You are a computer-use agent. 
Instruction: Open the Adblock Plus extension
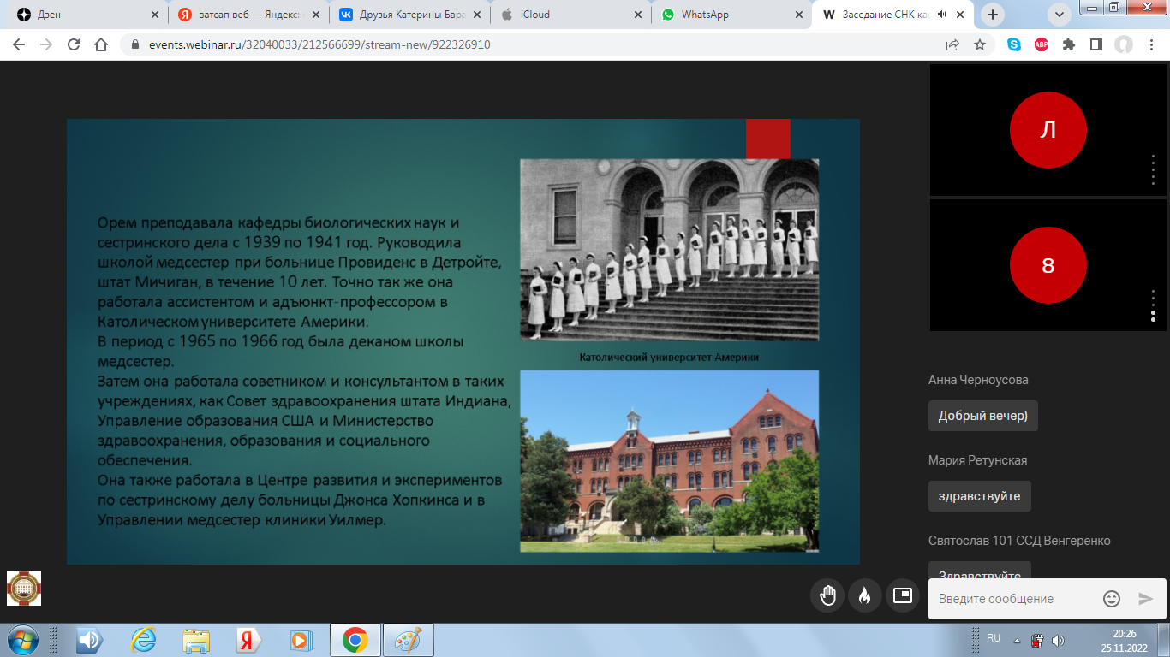click(1042, 45)
